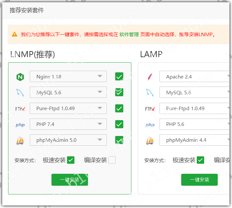Toggle 极速安装 checkbox in LAMP panel
Viewport: 232px width, 208px height.
[201, 160]
